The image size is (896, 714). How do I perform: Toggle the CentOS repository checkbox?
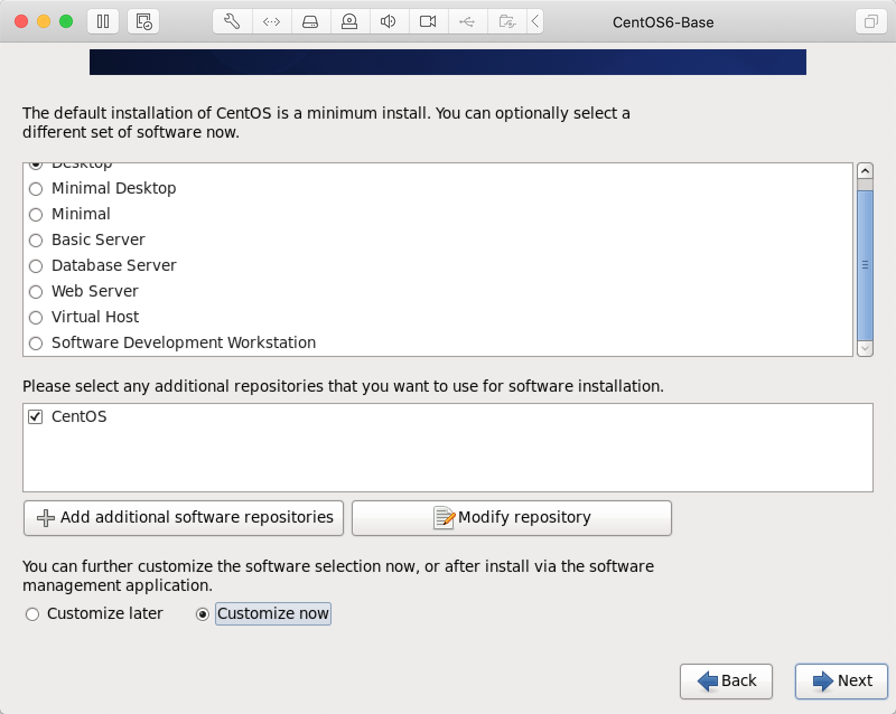35,417
